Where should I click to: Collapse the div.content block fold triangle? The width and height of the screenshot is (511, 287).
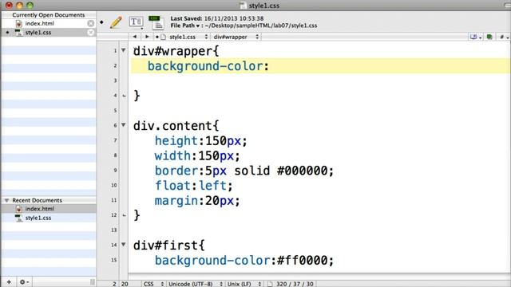click(124, 125)
